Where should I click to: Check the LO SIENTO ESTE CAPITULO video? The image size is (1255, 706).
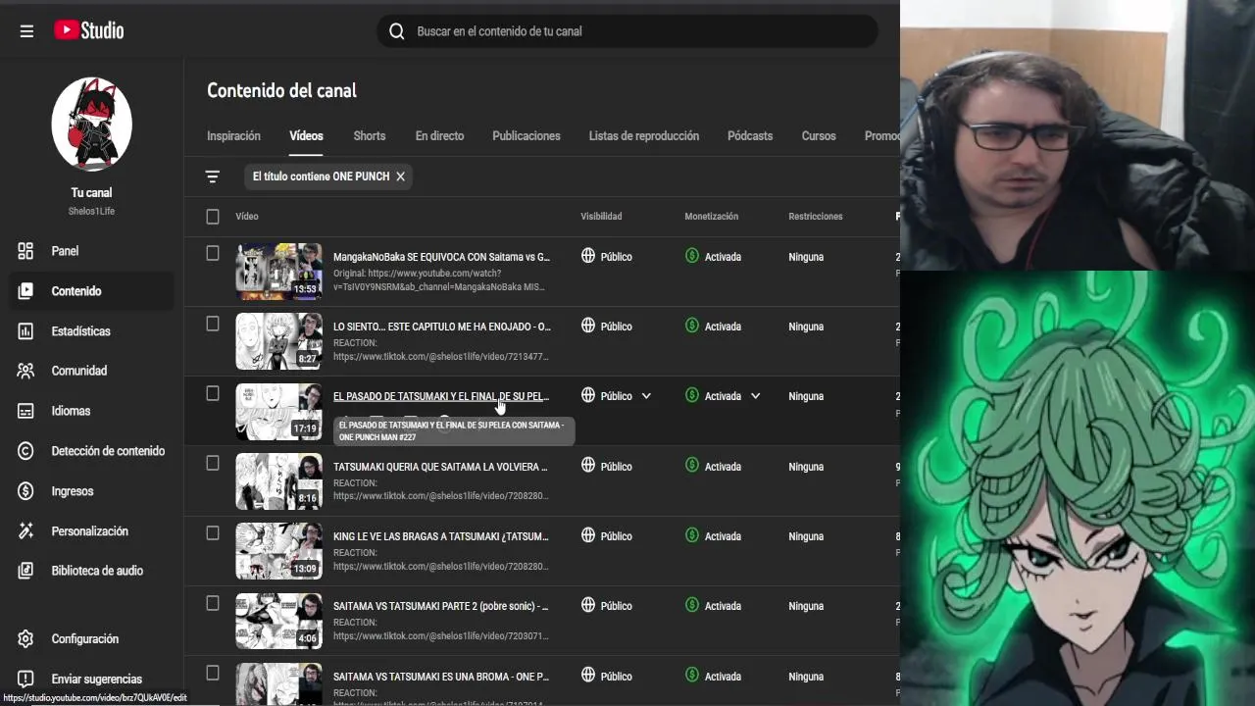(x=213, y=324)
